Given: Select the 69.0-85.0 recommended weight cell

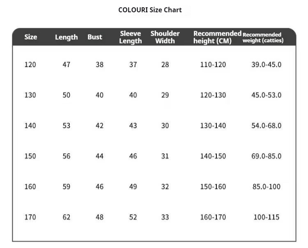Looking at the screenshot, I should [267, 156].
